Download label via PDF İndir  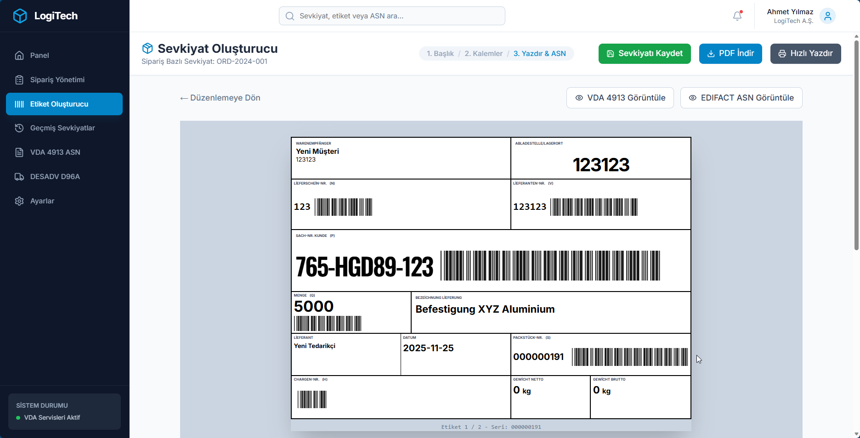730,54
